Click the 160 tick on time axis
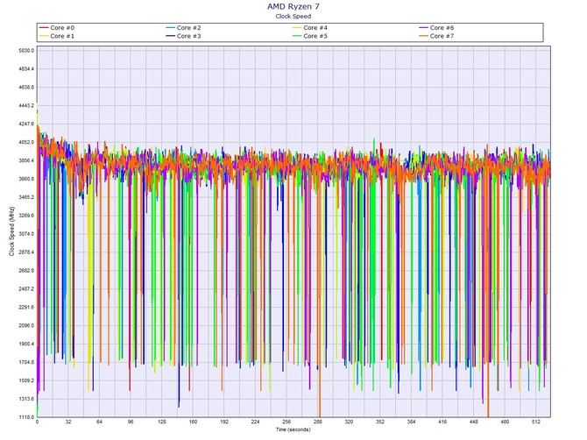Screen dimensions: 587x440 click(193, 422)
